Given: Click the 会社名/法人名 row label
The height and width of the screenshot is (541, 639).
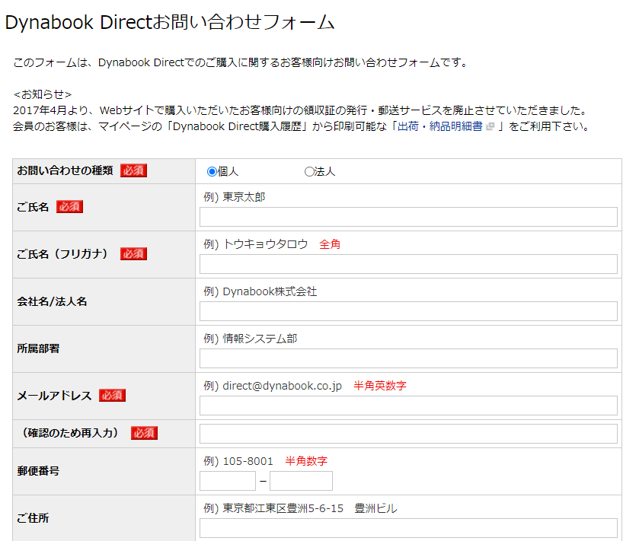Looking at the screenshot, I should (52, 301).
